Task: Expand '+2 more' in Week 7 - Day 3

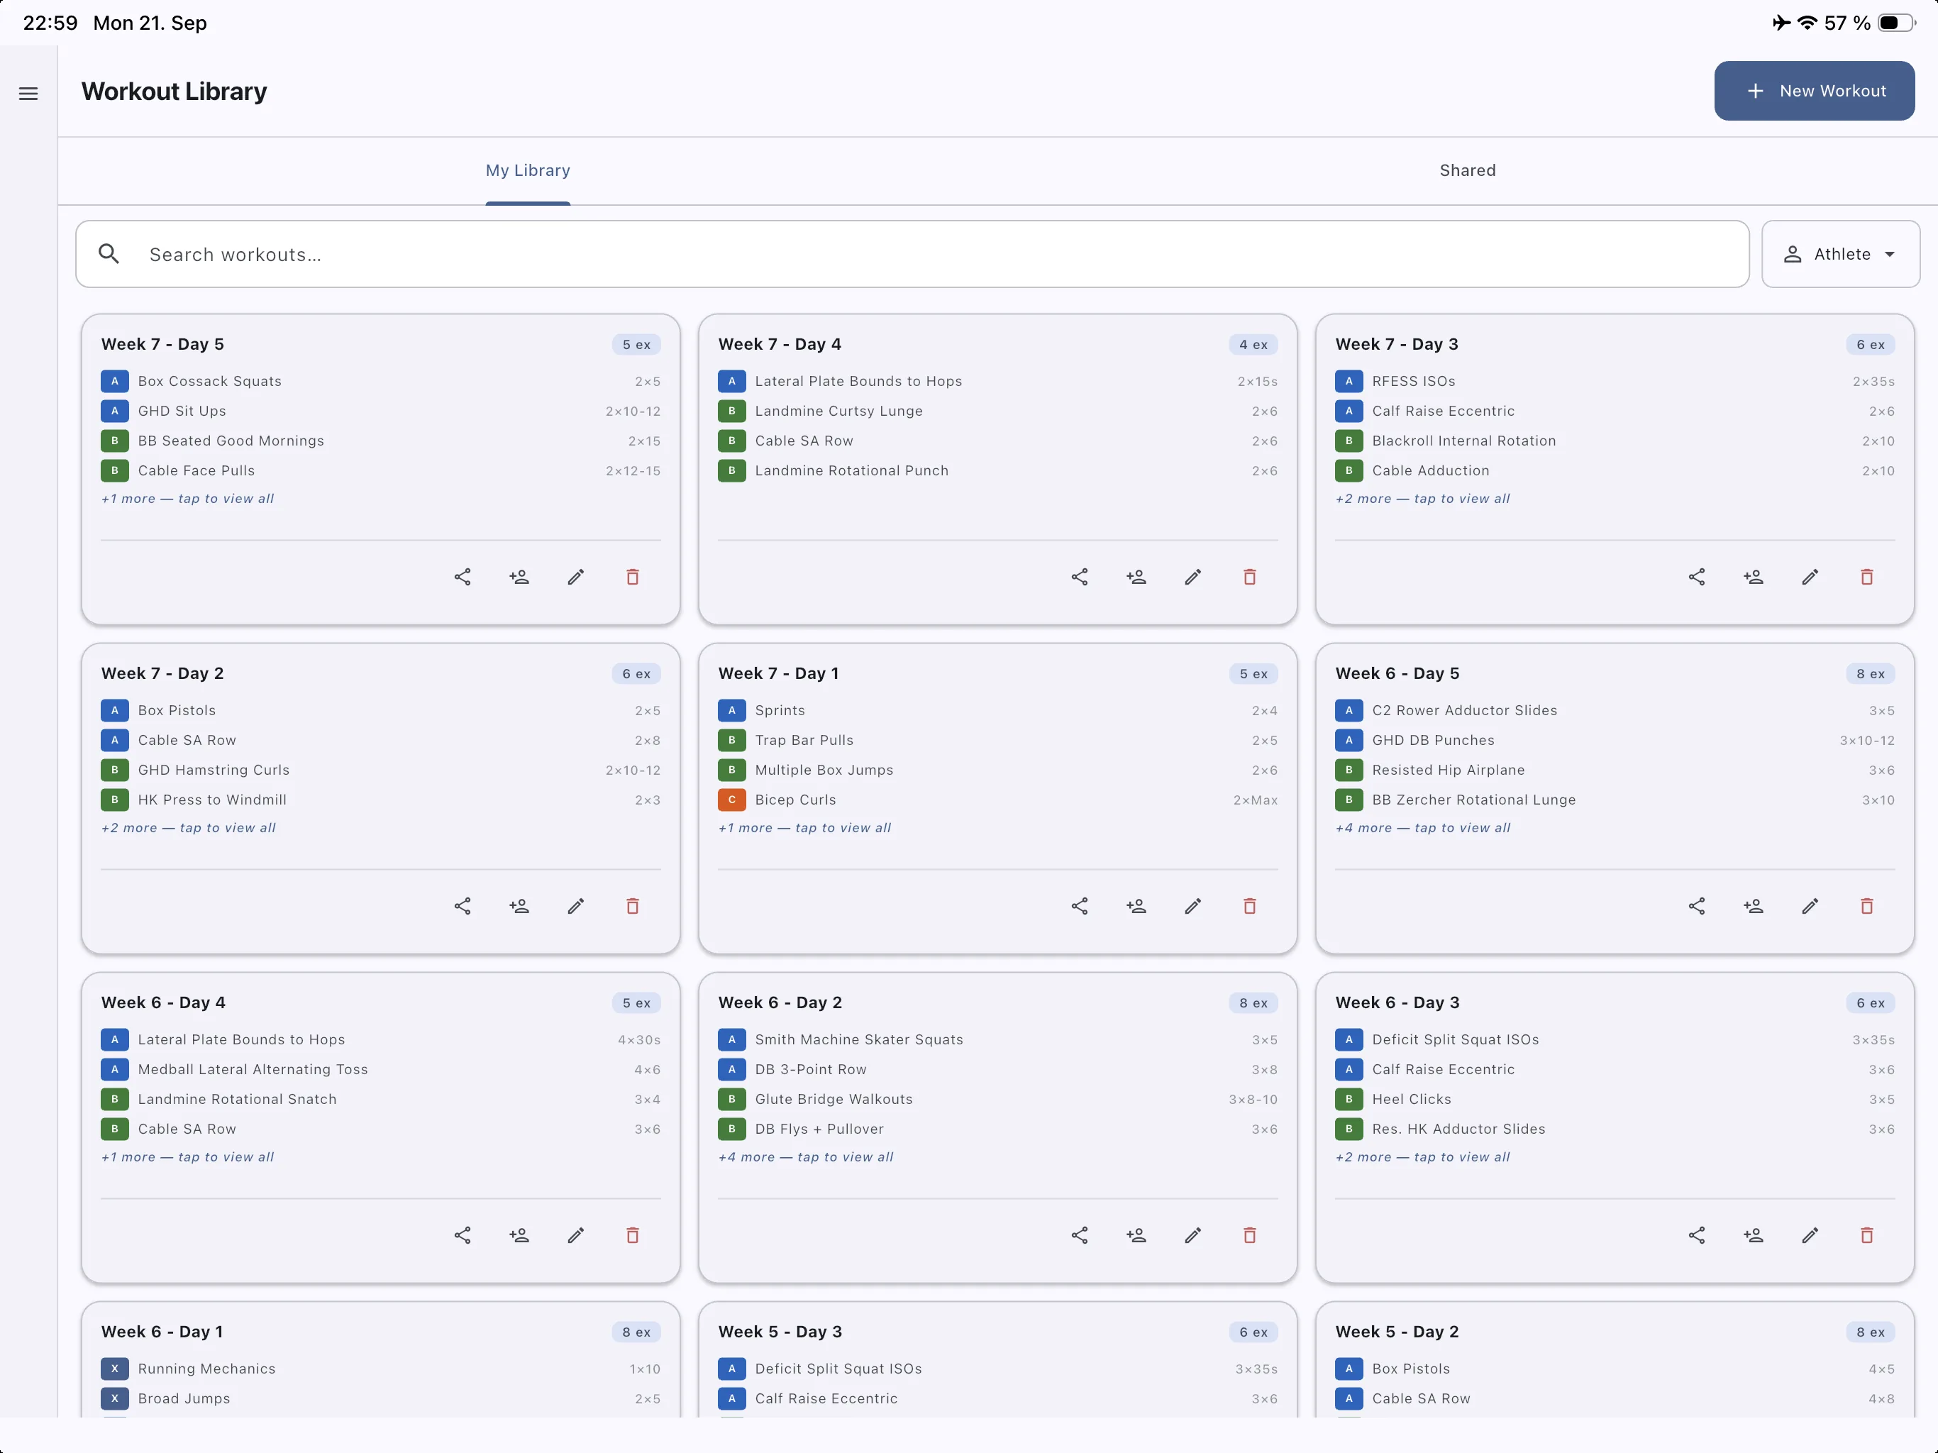Action: [1423, 499]
